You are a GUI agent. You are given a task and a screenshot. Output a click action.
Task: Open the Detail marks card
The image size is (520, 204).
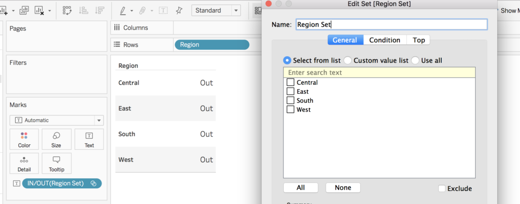click(24, 164)
